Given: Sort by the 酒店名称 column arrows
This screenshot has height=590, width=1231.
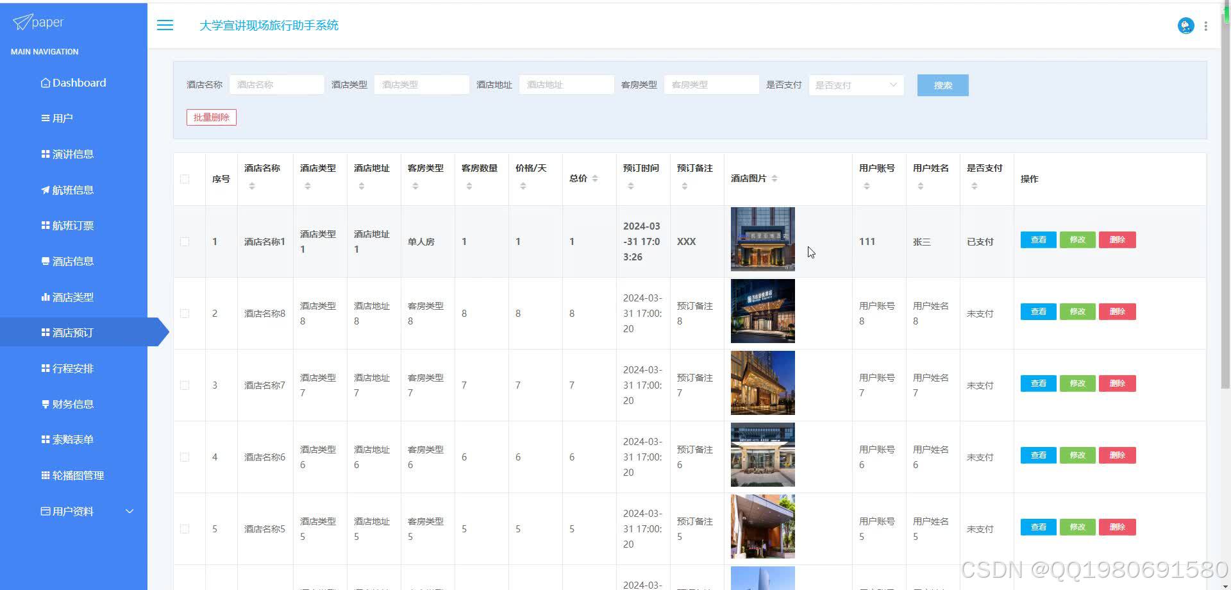Looking at the screenshot, I should click(252, 186).
